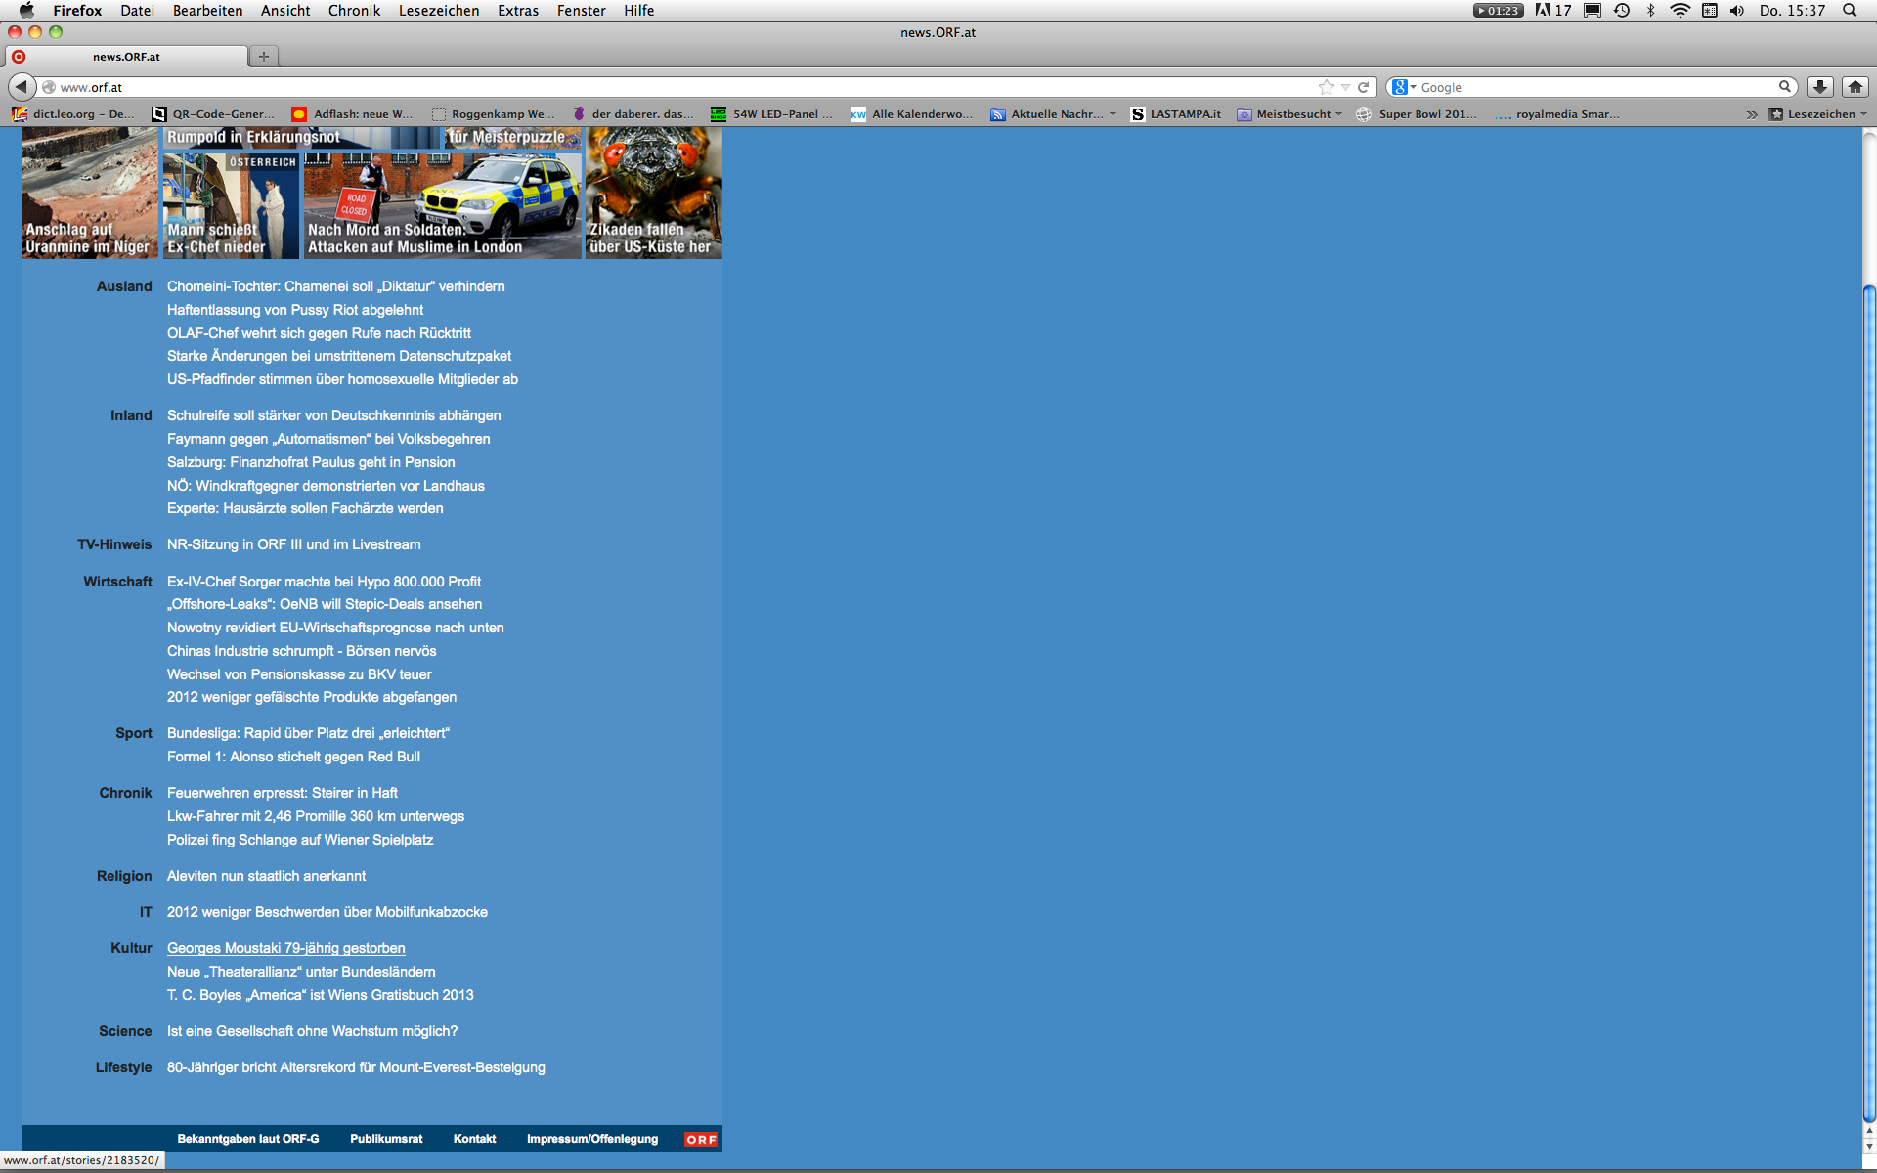Click the Wirtschaft section label

point(117,582)
